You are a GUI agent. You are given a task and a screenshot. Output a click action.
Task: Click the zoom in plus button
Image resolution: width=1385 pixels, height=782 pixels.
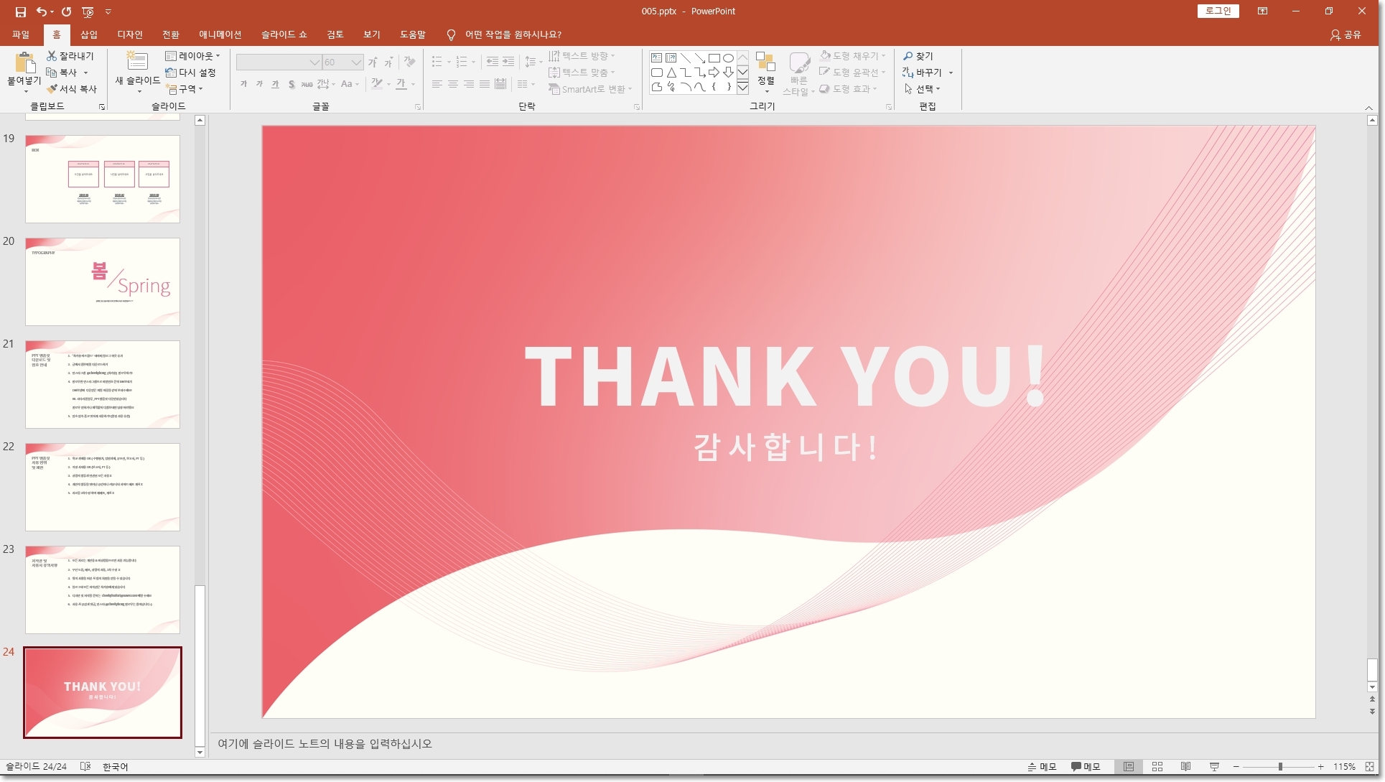click(1321, 767)
